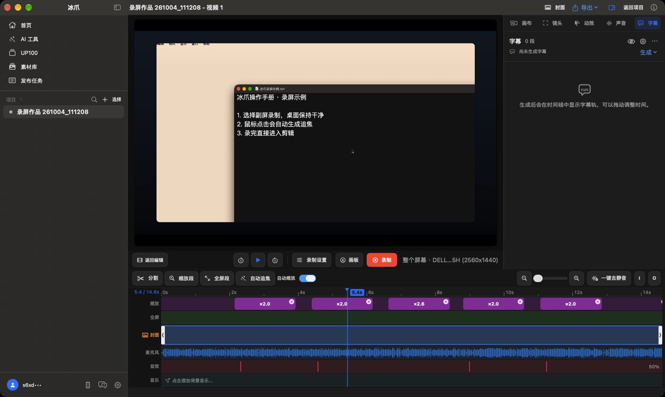
Task: Toggle the 自动缩放 switch
Action: tap(308, 278)
